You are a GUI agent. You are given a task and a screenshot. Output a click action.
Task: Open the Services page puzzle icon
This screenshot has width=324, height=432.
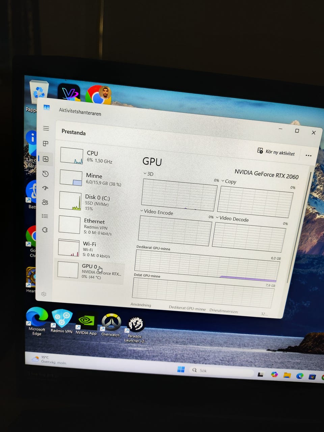click(45, 230)
